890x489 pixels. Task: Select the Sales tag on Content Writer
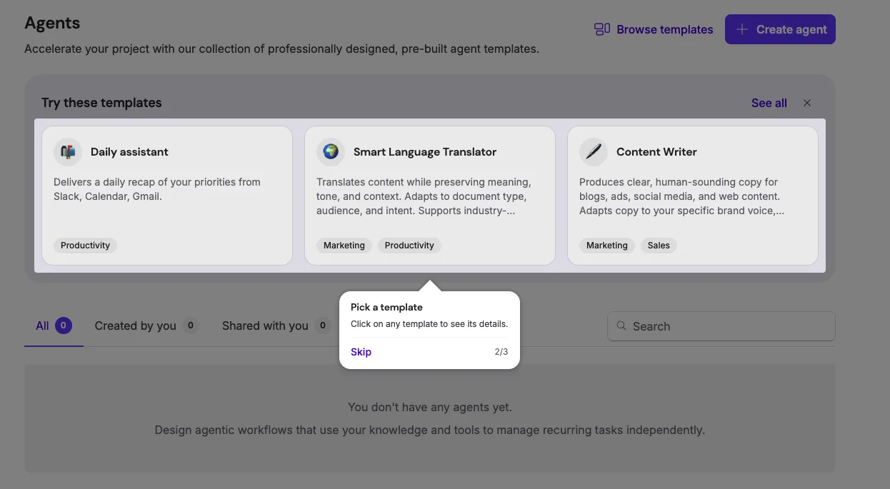(658, 245)
